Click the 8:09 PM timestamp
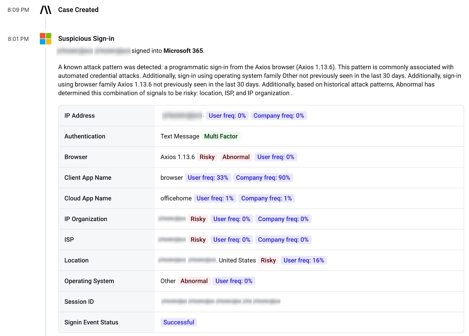Image resolution: width=469 pixels, height=336 pixels. tap(18, 10)
